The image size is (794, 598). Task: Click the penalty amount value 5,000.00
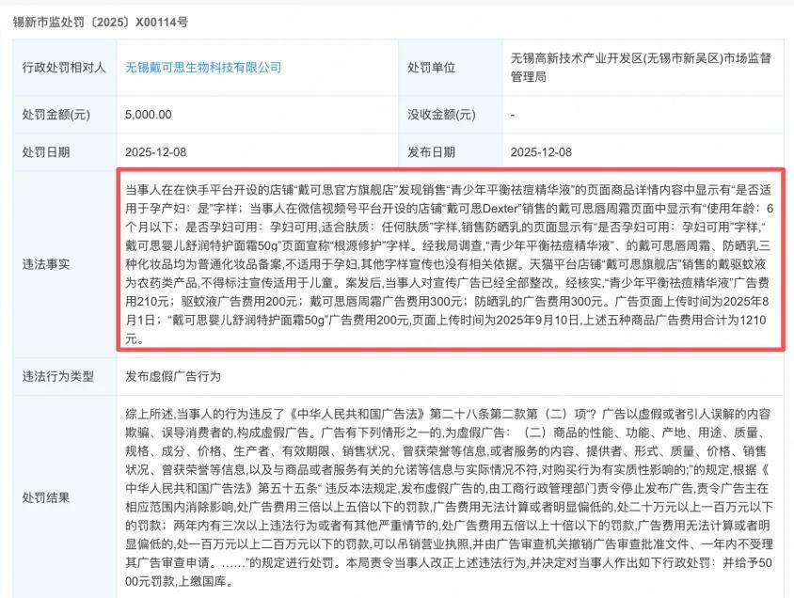(x=149, y=114)
